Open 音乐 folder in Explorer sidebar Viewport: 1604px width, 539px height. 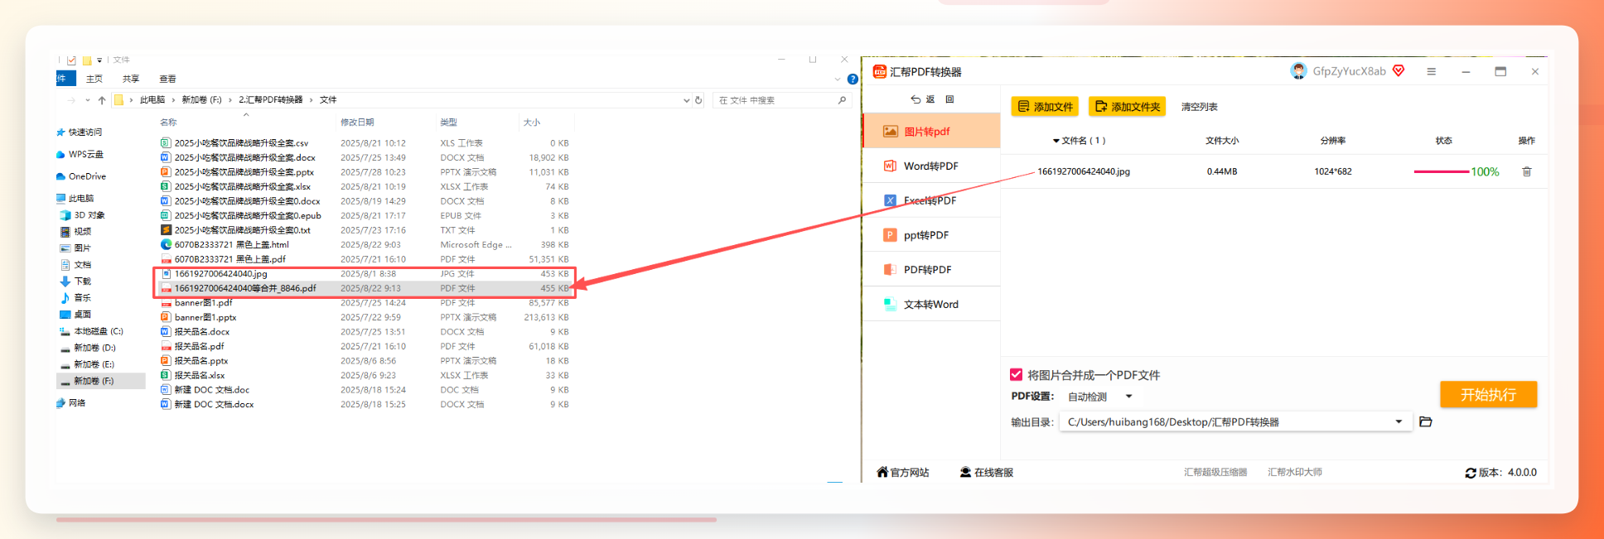[75, 297]
